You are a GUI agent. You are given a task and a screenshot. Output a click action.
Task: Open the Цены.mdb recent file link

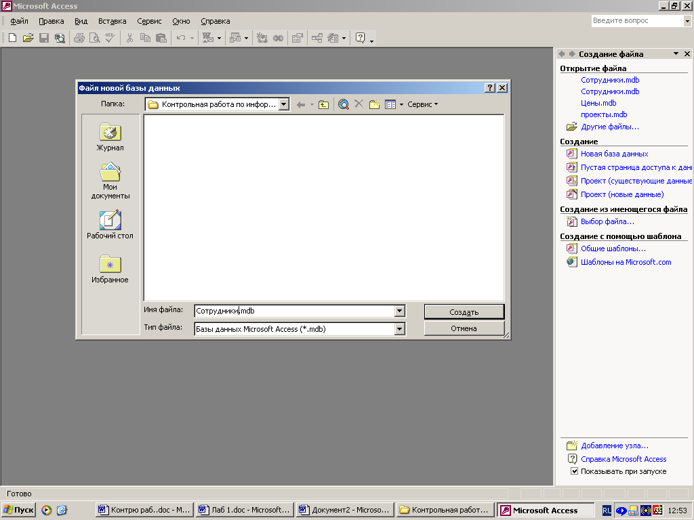click(x=598, y=103)
